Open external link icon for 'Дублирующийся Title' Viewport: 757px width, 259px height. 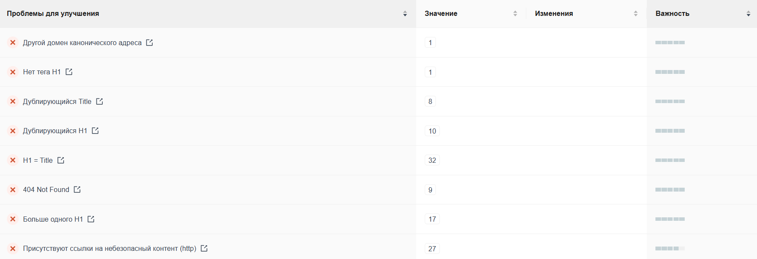click(x=99, y=101)
